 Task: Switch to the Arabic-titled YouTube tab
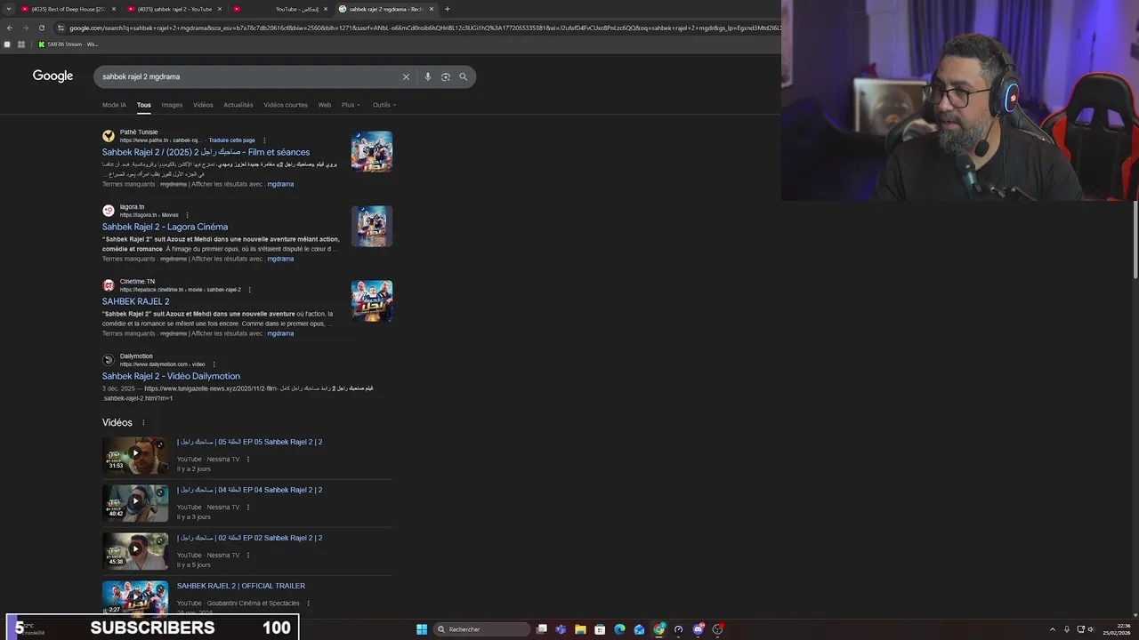pyautogui.click(x=280, y=9)
